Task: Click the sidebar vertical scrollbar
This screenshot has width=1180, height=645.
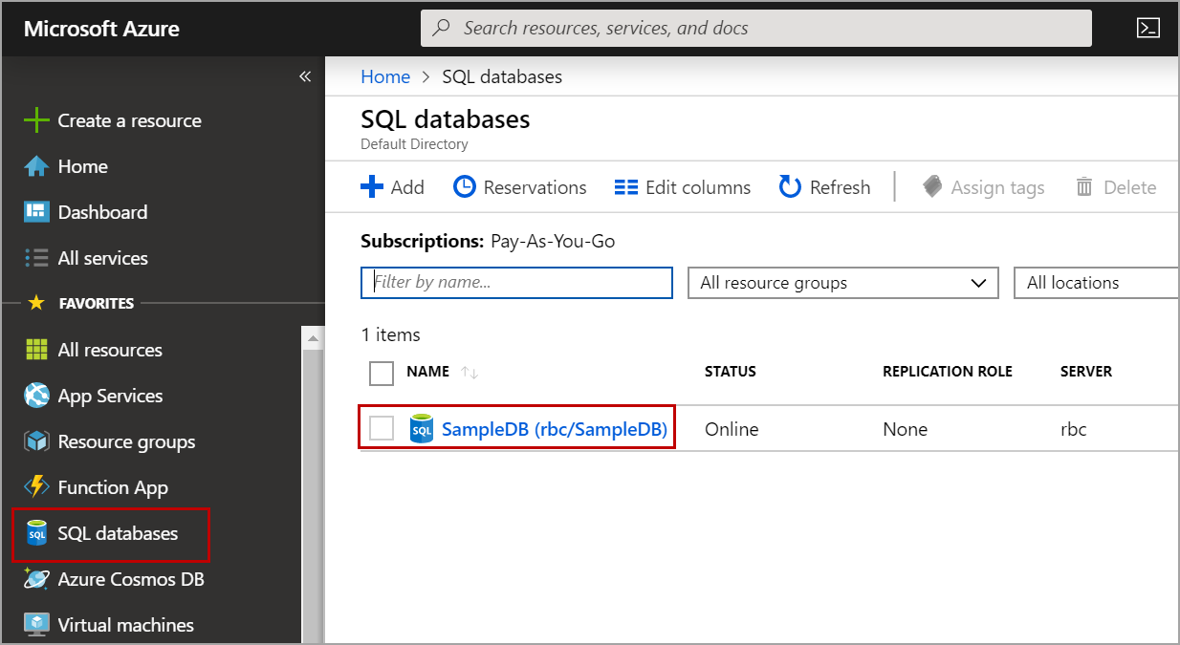Action: 313,478
